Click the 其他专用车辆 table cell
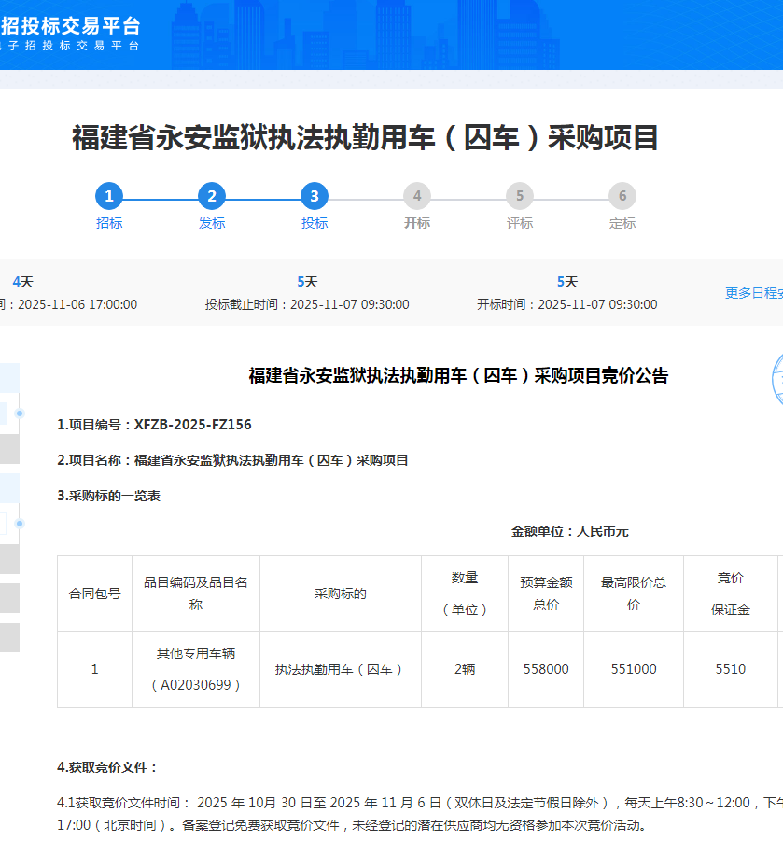This screenshot has height=855, width=783. point(196,653)
